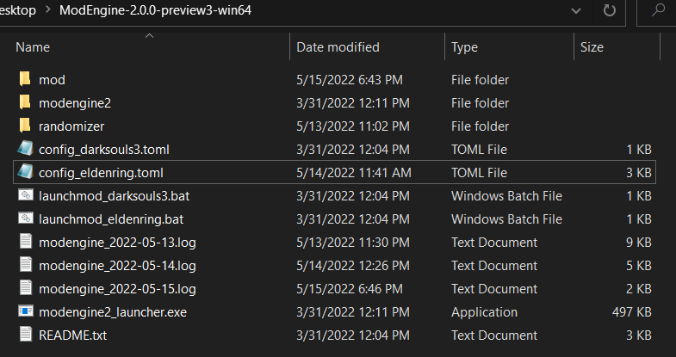The image size is (676, 357).
Task: Sort files by Size column header
Action: coord(592,47)
